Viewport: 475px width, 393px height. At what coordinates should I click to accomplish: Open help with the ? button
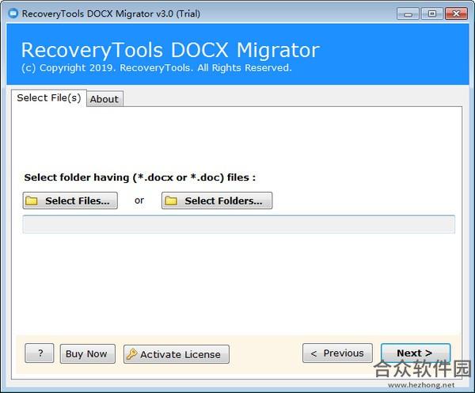(x=40, y=353)
